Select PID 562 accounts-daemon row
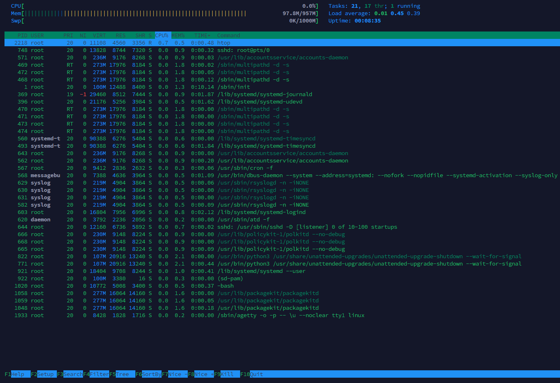This screenshot has height=383, width=560. pos(282,160)
